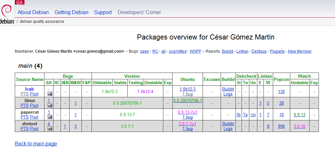Open build Logs link for lcab
The height and width of the screenshot is (148, 335).
(228, 94)
